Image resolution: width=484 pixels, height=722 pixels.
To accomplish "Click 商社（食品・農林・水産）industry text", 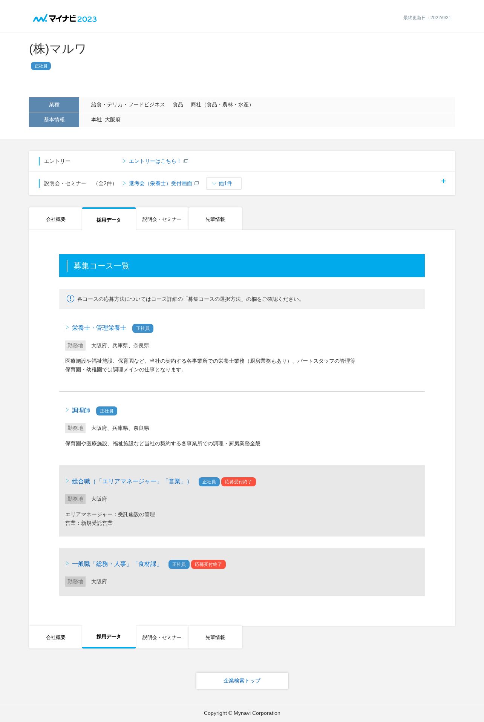I will (x=222, y=104).
